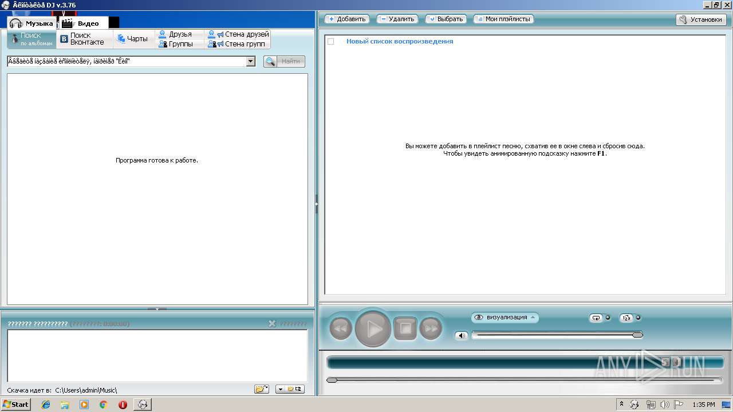
Task: Open the Выбрать menu button
Action: tap(446, 19)
